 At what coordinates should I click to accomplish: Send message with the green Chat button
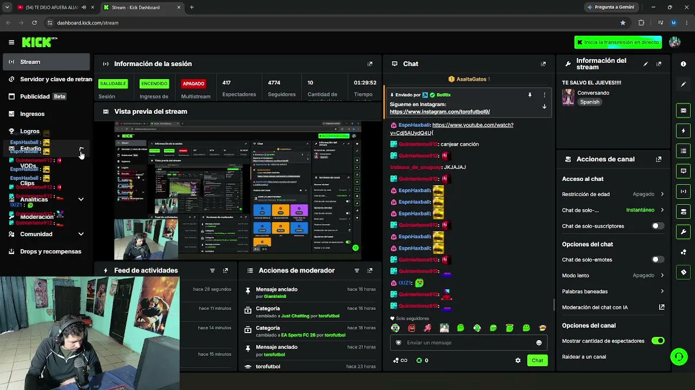pyautogui.click(x=537, y=360)
